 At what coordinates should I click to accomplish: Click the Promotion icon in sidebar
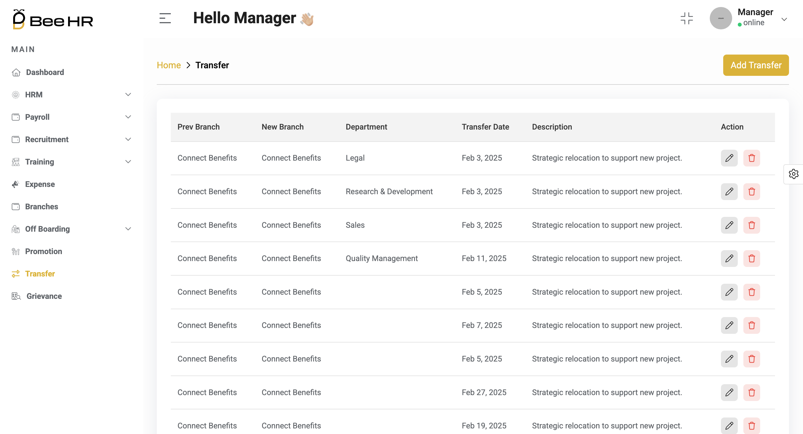tap(16, 251)
